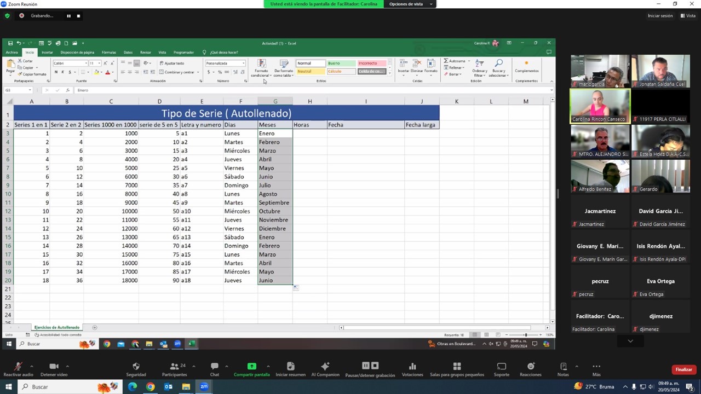Image resolution: width=701 pixels, height=394 pixels.
Task: Toggle bold formatting (N) in Fuente
Action: [56, 72]
